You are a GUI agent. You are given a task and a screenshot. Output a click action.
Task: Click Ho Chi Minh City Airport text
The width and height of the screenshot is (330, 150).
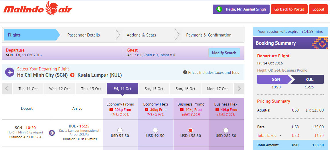(x=25, y=132)
